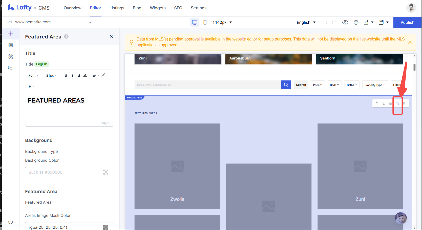
Task: Switch to mobile device view
Action: pyautogui.click(x=205, y=22)
